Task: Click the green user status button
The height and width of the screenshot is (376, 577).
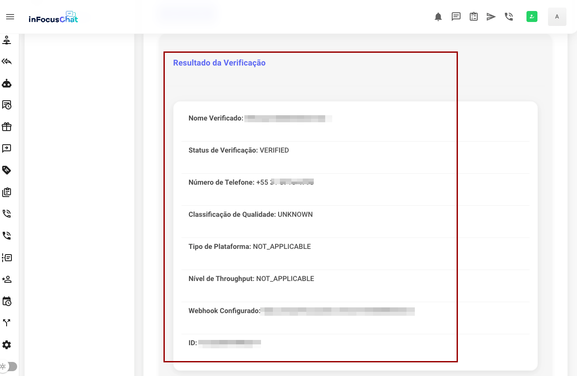Action: (x=532, y=17)
